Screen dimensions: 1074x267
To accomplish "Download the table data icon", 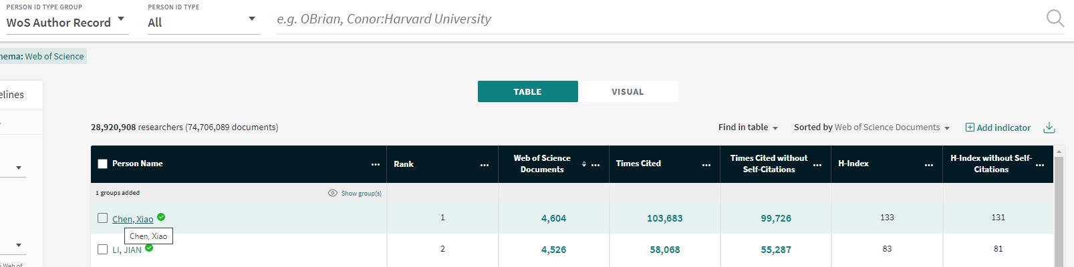I will click(x=1049, y=127).
